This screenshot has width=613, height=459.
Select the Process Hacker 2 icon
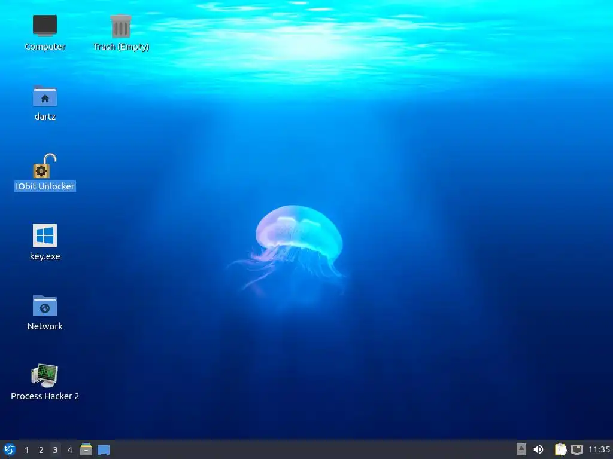pos(44,375)
